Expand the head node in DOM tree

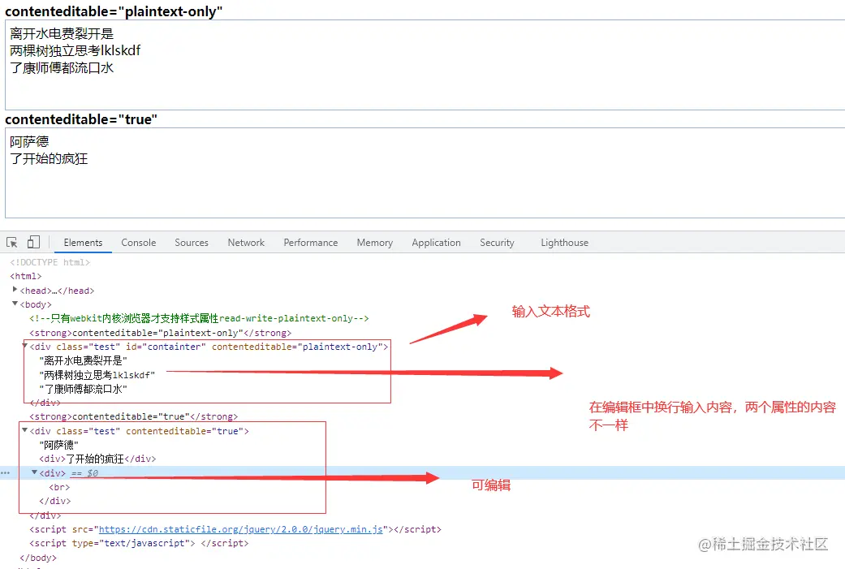point(15,289)
